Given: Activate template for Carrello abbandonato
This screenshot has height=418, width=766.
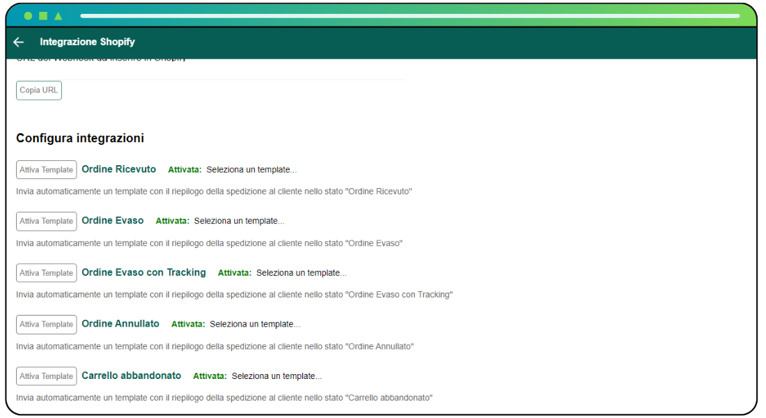Looking at the screenshot, I should [x=47, y=376].
